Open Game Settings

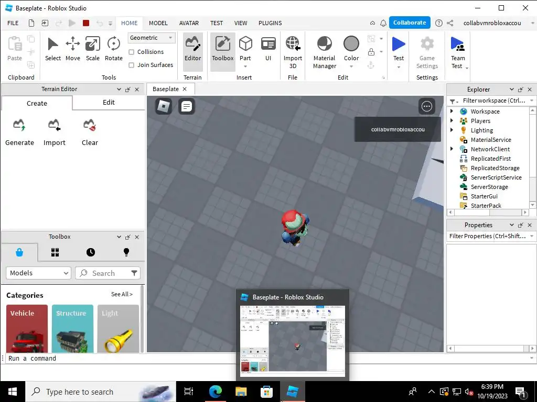pos(427,52)
